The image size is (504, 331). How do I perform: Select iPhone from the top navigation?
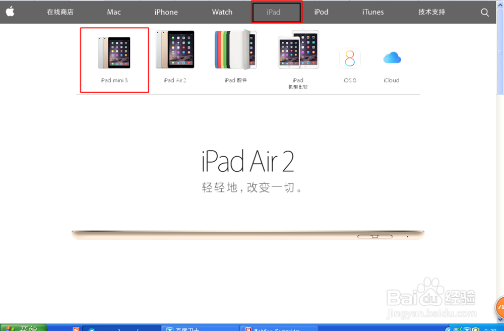click(166, 12)
